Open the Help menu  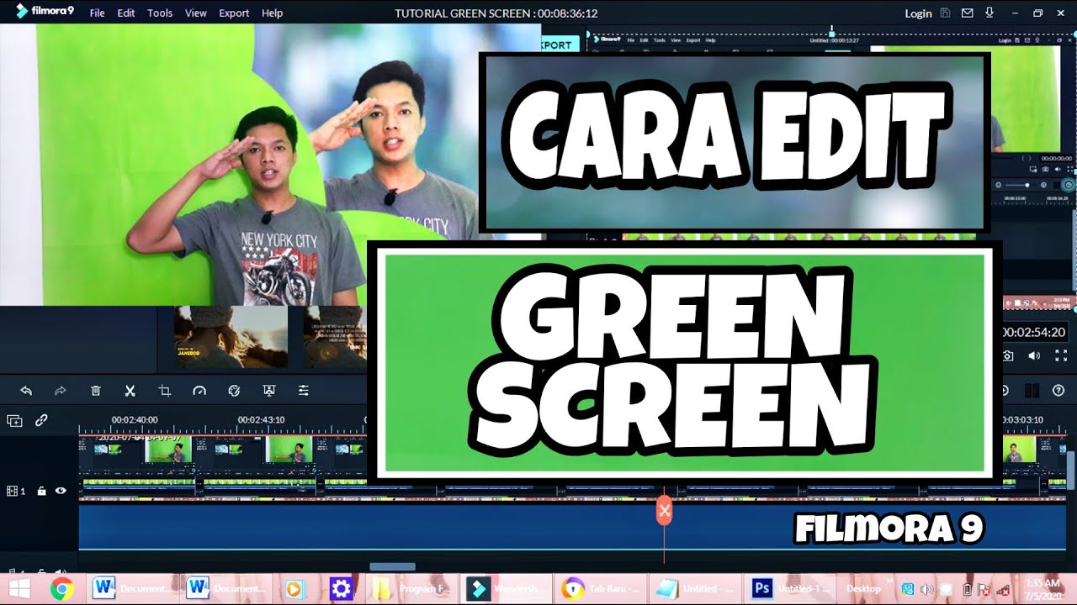[x=272, y=13]
